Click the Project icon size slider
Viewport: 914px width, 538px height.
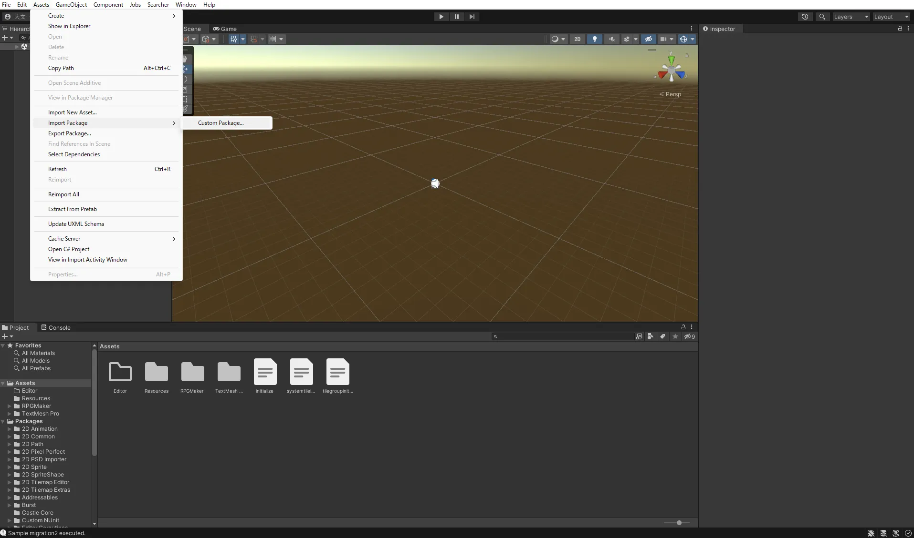point(679,523)
